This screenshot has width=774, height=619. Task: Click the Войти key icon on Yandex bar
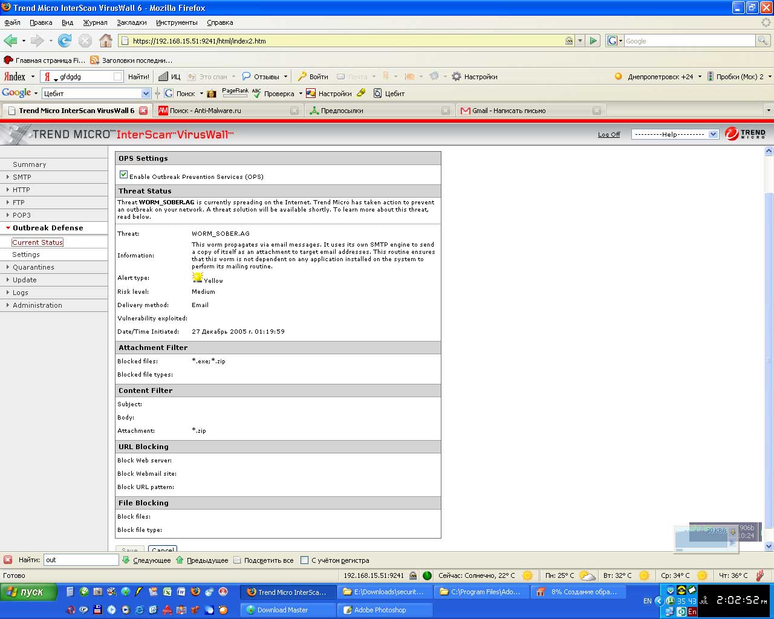313,77
